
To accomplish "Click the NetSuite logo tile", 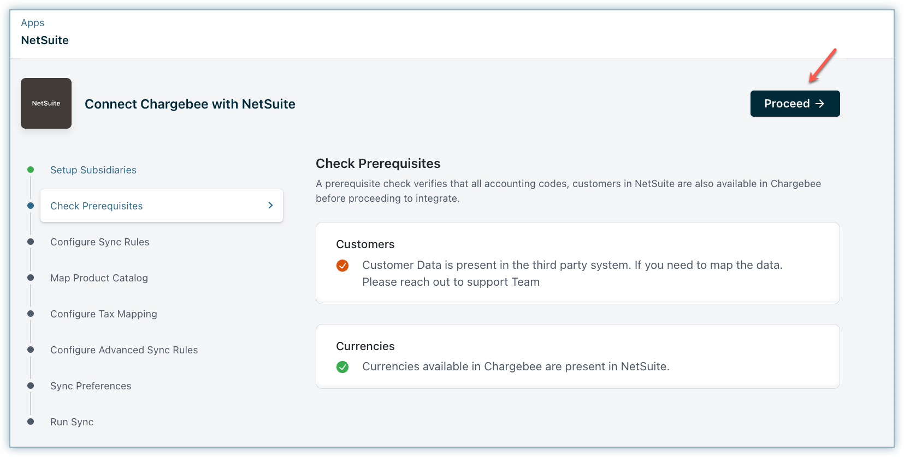I will point(46,103).
